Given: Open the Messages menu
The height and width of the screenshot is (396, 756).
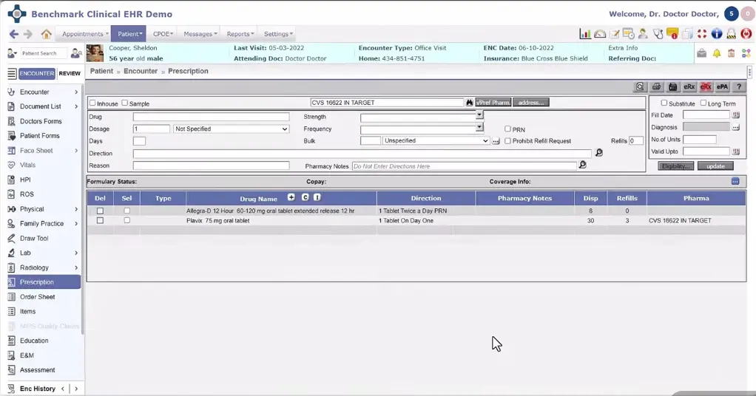Looking at the screenshot, I should coord(200,34).
